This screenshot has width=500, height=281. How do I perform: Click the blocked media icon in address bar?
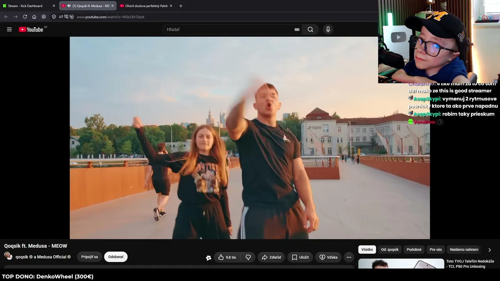(66, 17)
